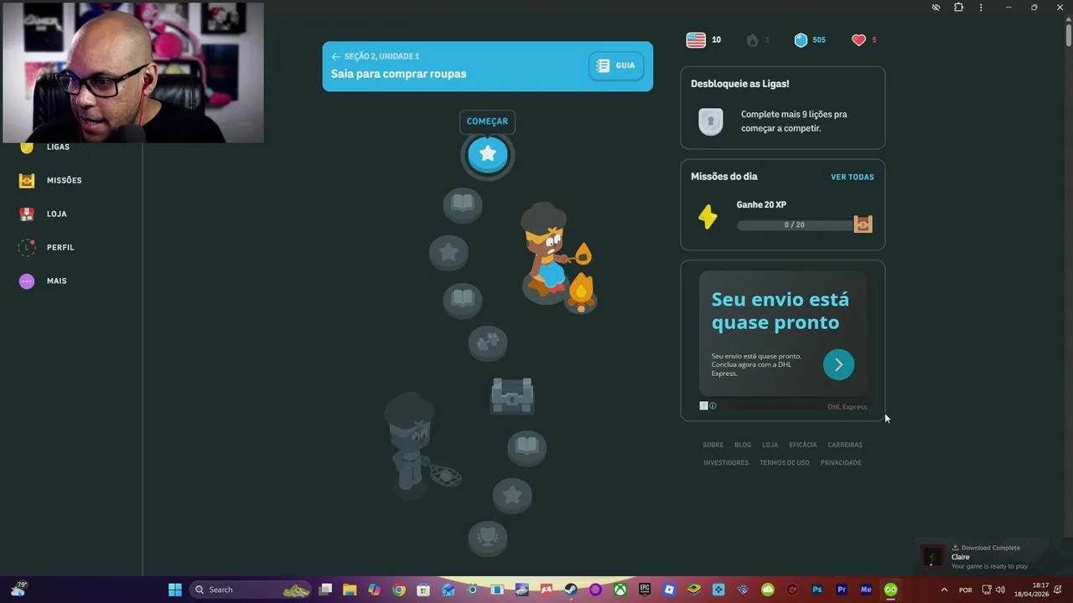Open Google Chrome from the taskbar
This screenshot has height=603, width=1073.
(x=399, y=590)
